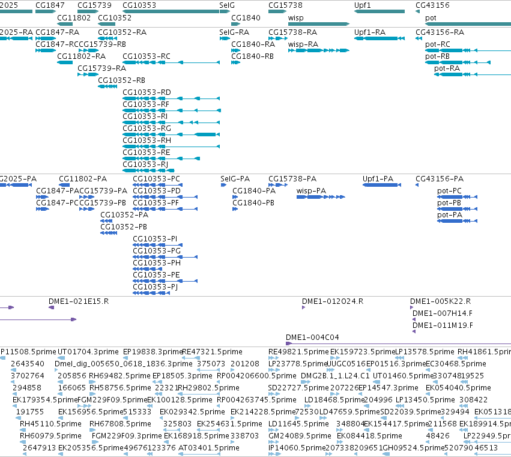The height and width of the screenshot is (457, 511).
Task: Click the CG11802 gene label
Action: pyautogui.click(x=74, y=18)
